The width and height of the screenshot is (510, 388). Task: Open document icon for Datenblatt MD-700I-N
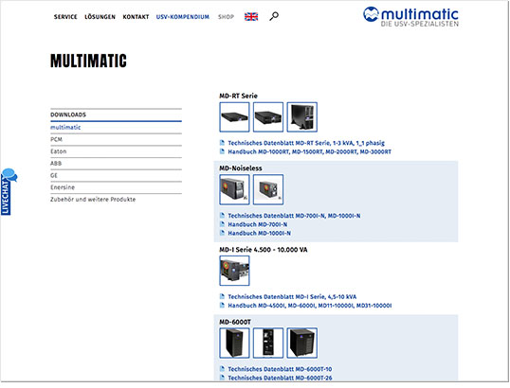point(223,215)
